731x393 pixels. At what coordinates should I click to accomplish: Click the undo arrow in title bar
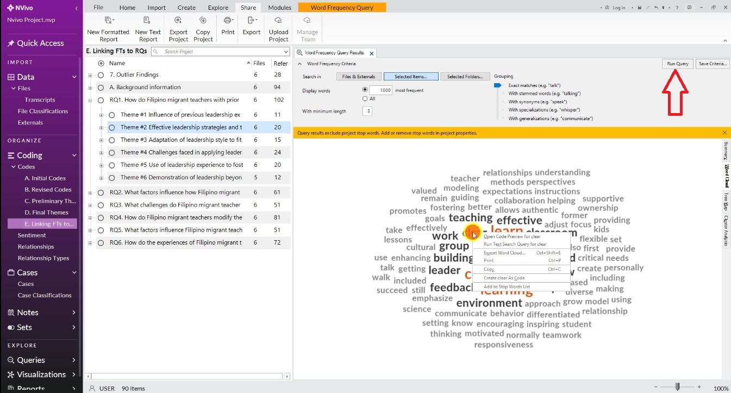click(x=657, y=8)
